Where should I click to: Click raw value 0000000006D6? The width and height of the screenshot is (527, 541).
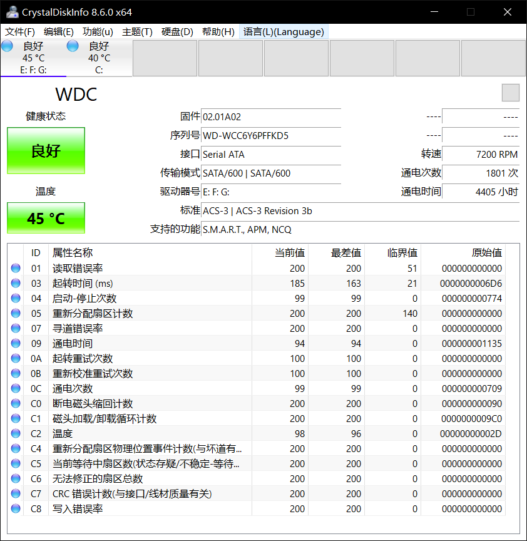coord(471,283)
